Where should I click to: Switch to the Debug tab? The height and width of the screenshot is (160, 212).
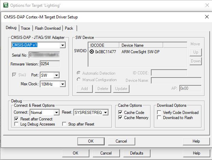click(x=11, y=28)
